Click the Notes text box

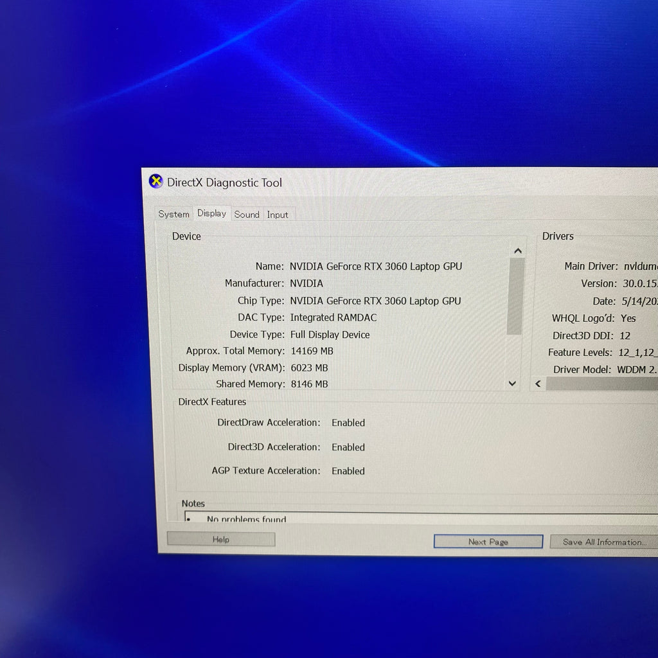tap(421, 517)
